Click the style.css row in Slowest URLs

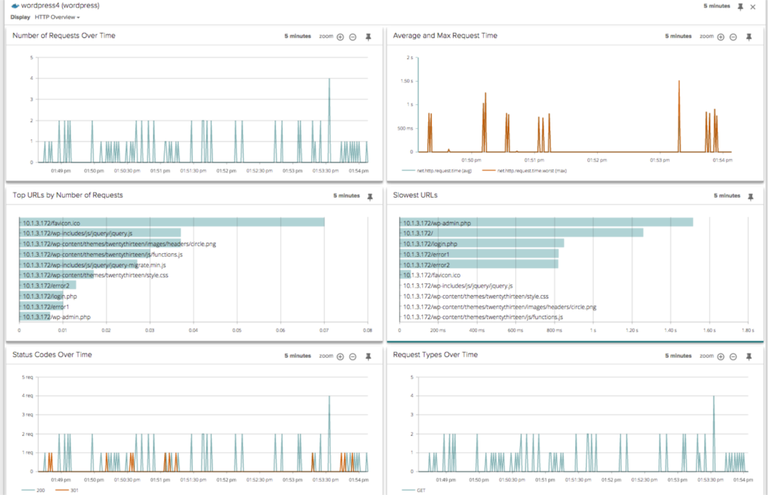pos(475,297)
